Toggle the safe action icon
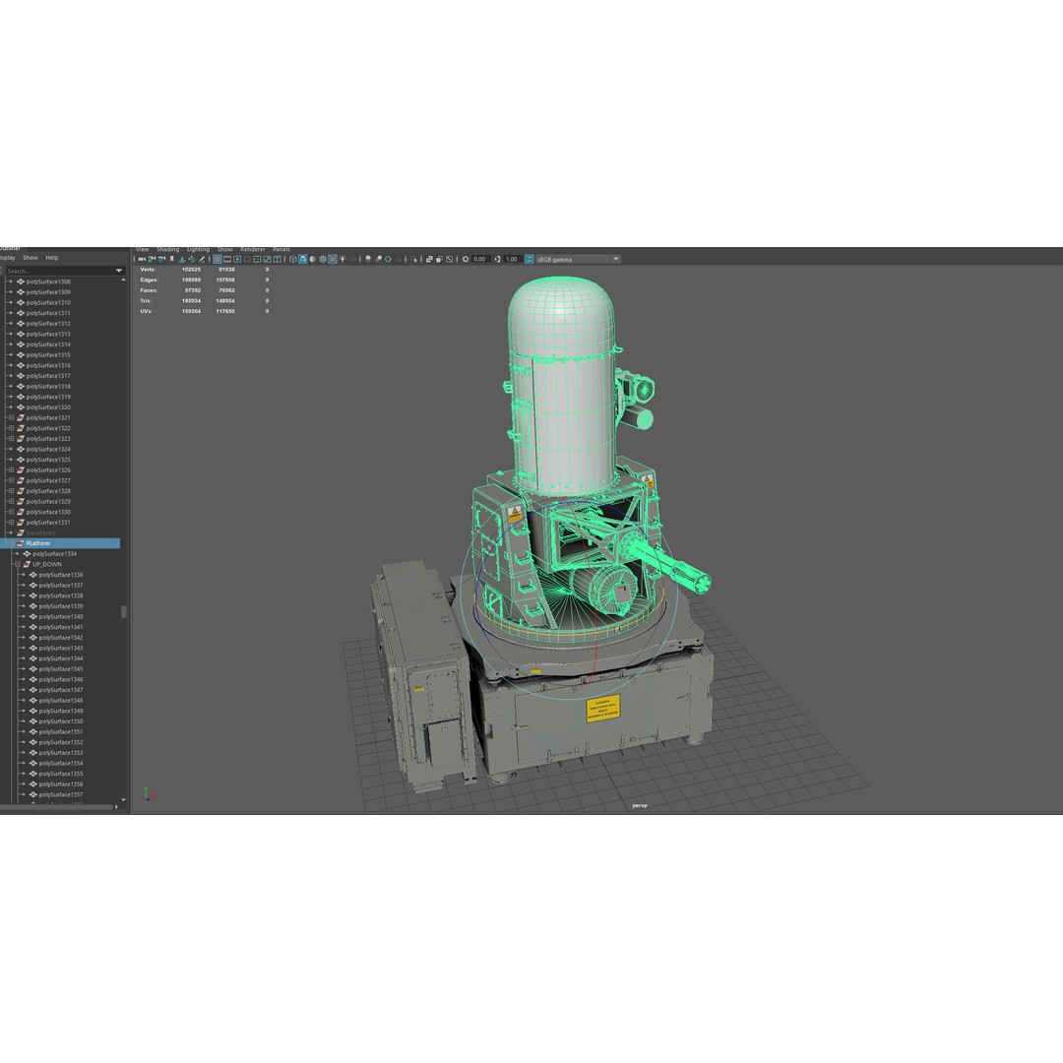 [267, 259]
